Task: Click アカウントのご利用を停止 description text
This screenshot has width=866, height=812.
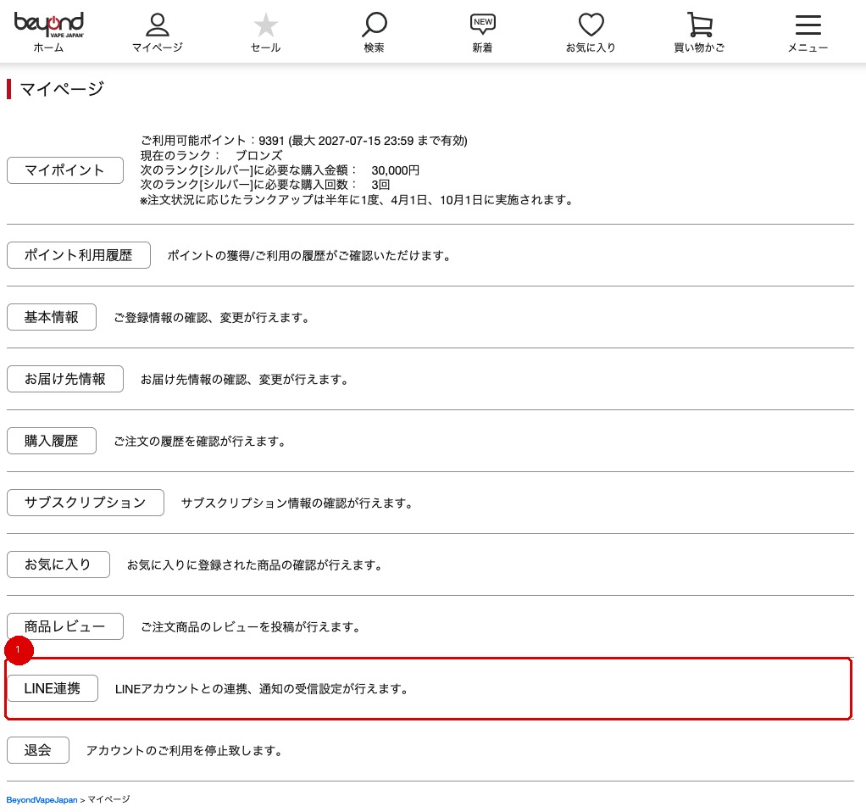Action: click(184, 751)
